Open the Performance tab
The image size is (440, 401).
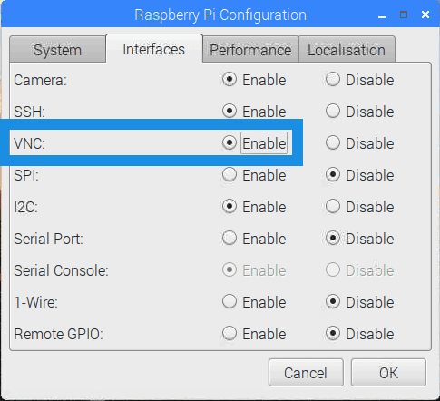[250, 50]
